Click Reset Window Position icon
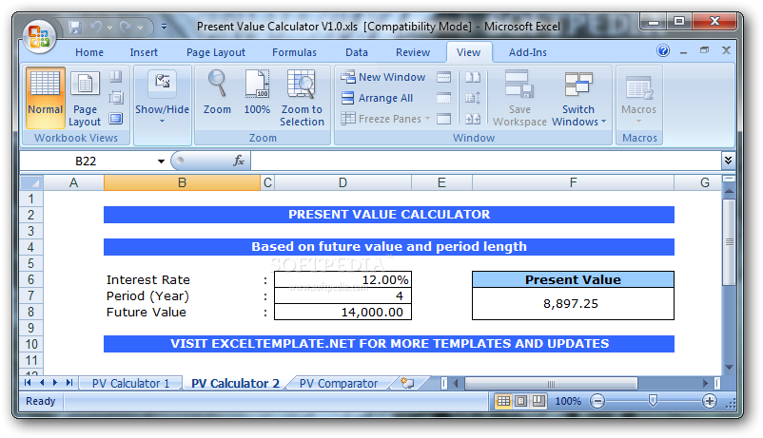The width and height of the screenshot is (763, 438). [x=473, y=119]
